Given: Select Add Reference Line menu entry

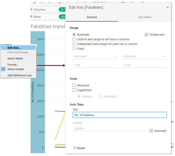Looking at the screenshot, I should (x=20, y=75).
